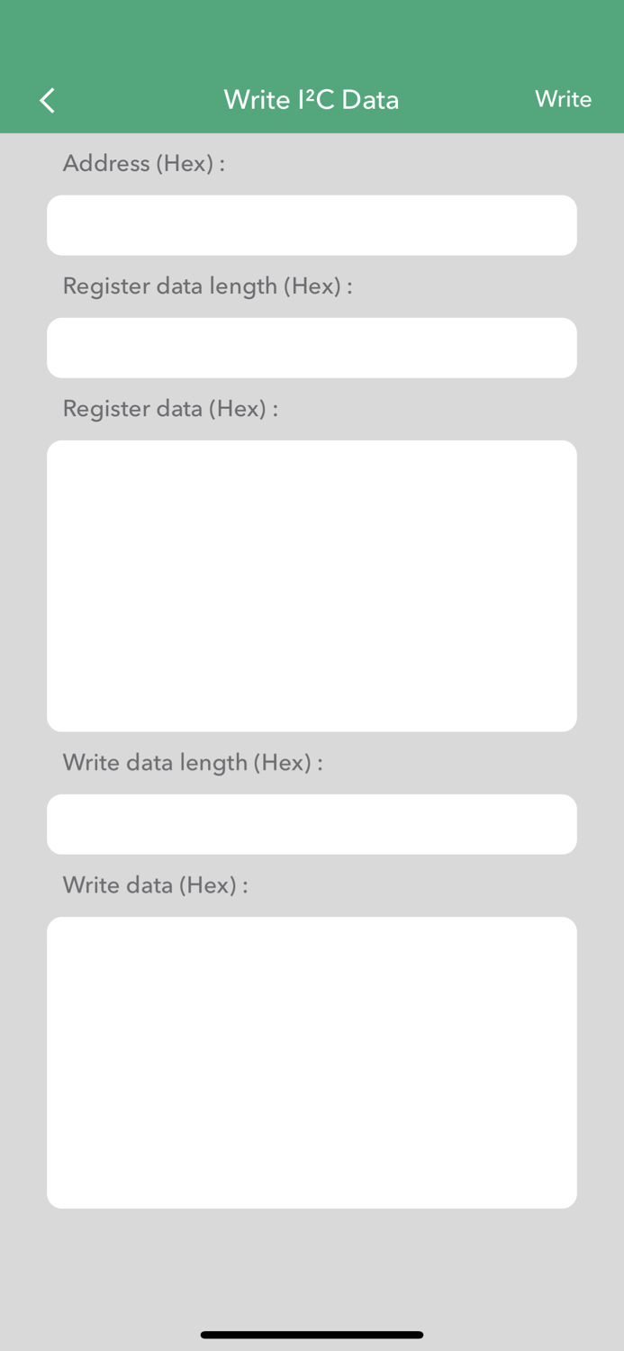Click the Write data length (Hex) field
Viewport: 624px width, 1351px height.
coord(312,824)
